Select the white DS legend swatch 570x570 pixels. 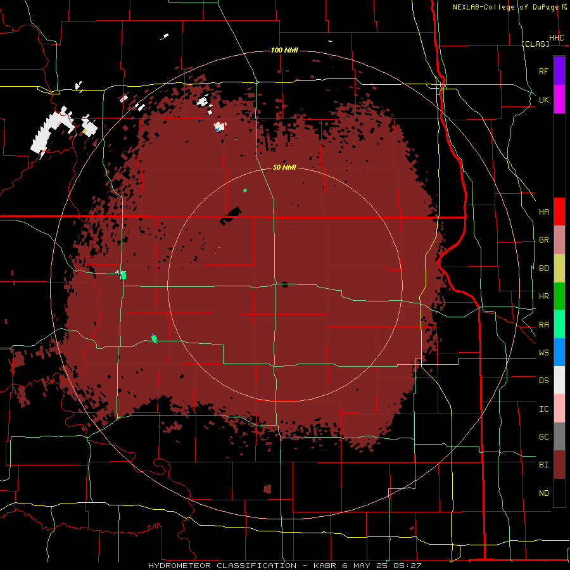pos(559,380)
